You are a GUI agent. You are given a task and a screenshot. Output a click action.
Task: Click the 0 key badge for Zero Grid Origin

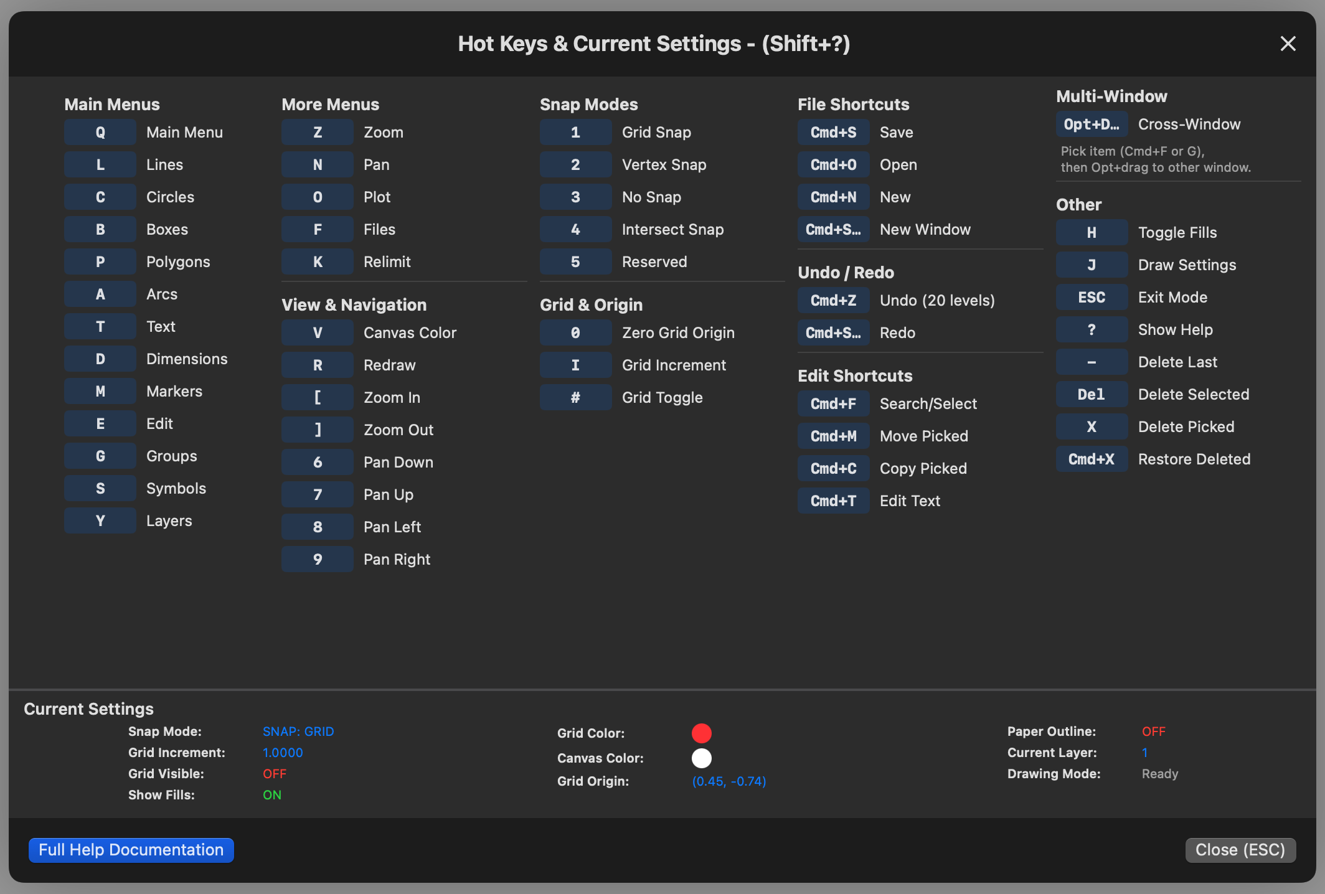(576, 332)
